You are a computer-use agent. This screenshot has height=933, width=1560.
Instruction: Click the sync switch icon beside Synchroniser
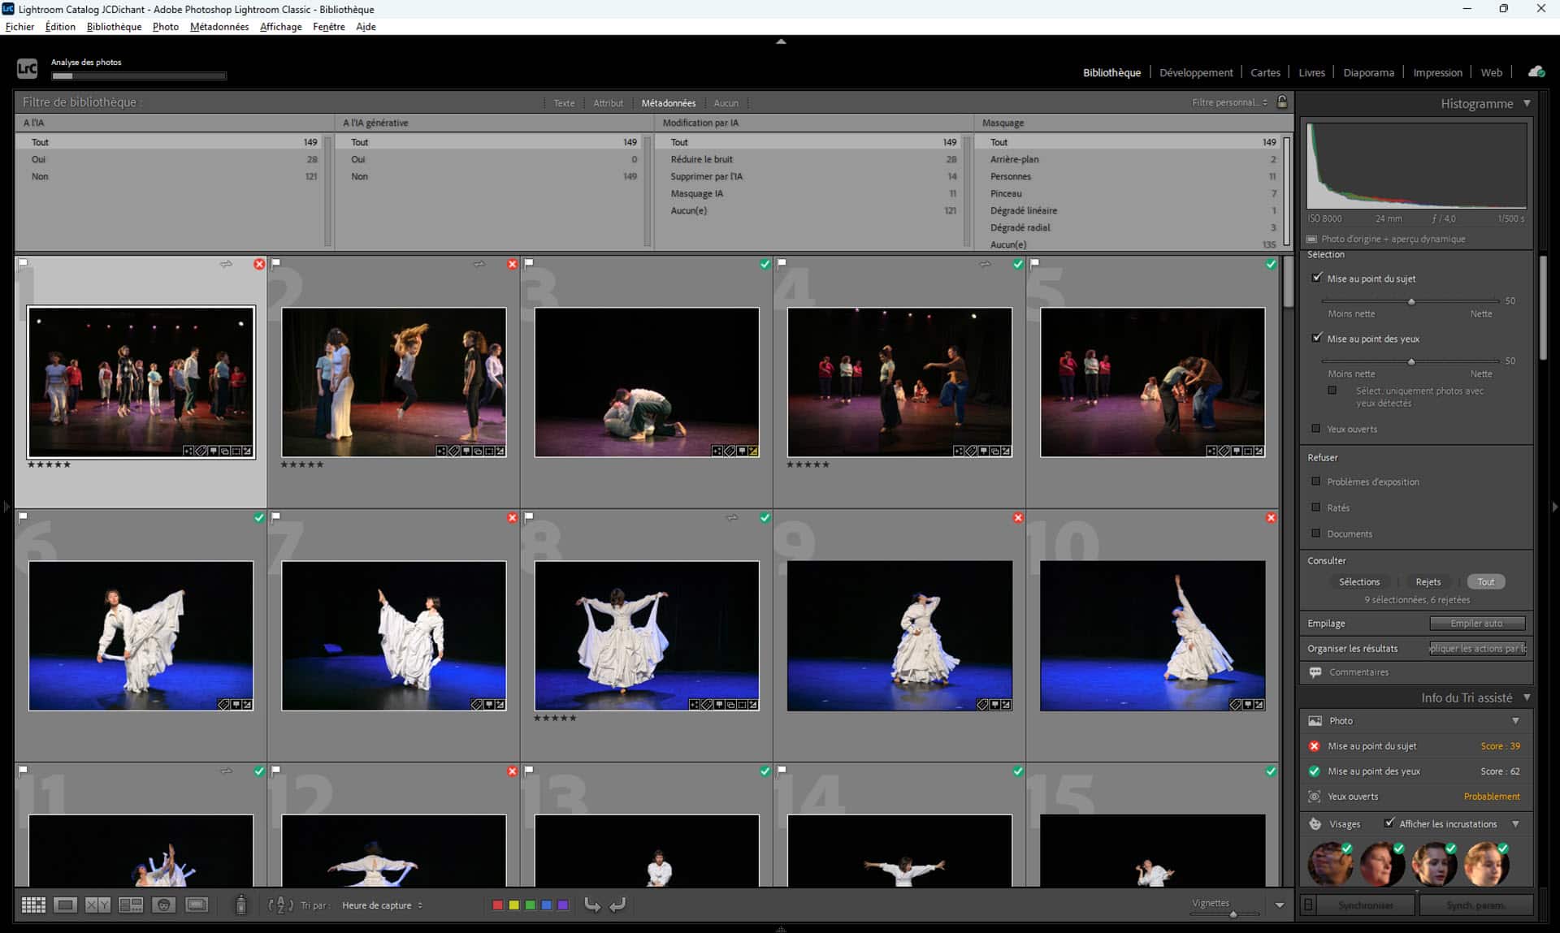pyautogui.click(x=1308, y=905)
